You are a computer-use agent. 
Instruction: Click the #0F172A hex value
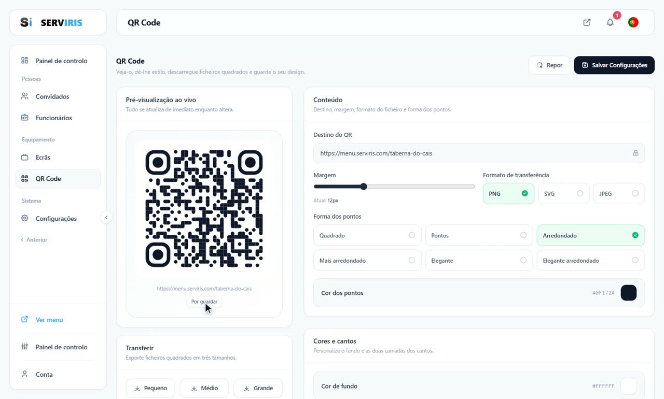603,293
